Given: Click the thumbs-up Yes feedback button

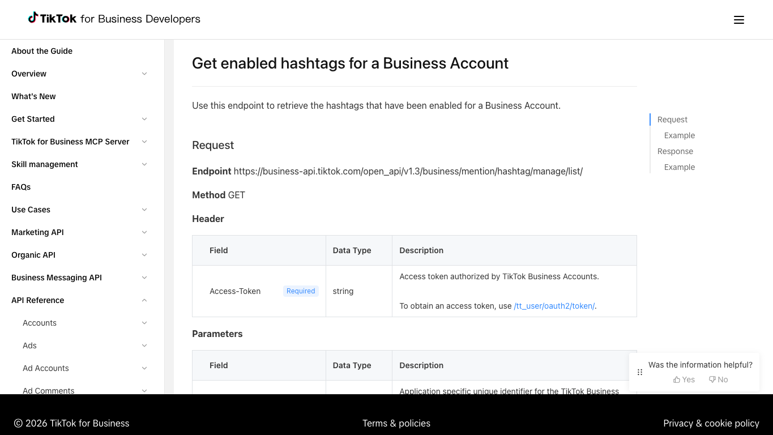Looking at the screenshot, I should [x=684, y=379].
